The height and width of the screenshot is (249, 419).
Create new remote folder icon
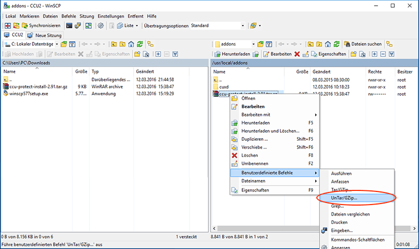pyautogui.click(x=354, y=54)
